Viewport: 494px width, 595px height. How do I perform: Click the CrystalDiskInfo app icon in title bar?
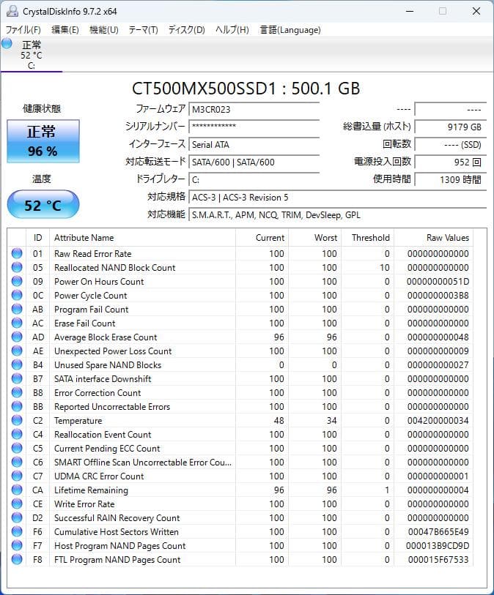click(x=12, y=12)
